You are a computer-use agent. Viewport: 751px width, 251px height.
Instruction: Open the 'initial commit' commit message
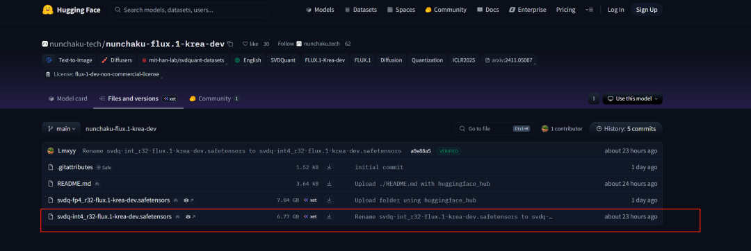click(379, 168)
